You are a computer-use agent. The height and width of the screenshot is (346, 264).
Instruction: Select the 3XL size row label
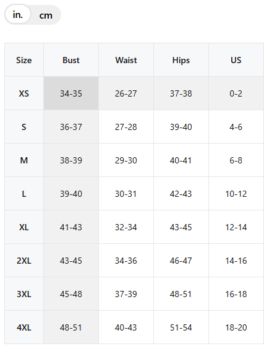24,294
